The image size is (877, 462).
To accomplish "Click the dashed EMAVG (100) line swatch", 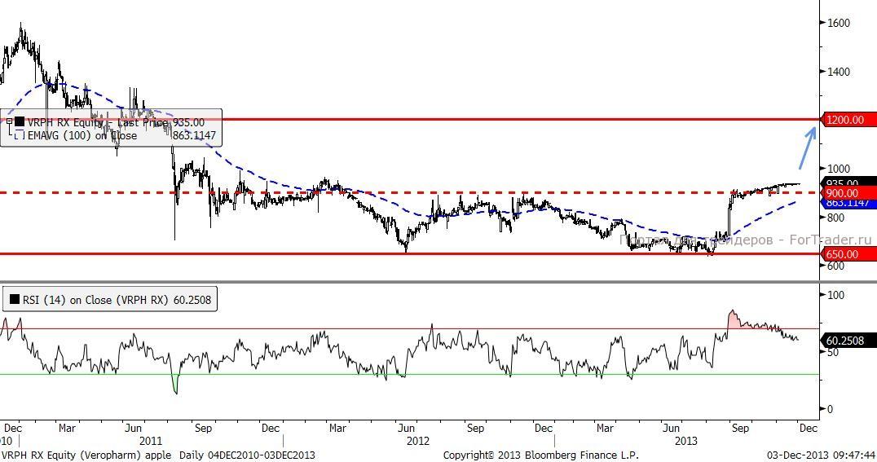I will pyautogui.click(x=19, y=135).
